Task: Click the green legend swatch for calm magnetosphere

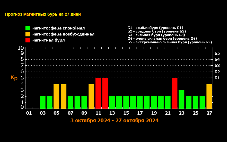Action: (28, 28)
